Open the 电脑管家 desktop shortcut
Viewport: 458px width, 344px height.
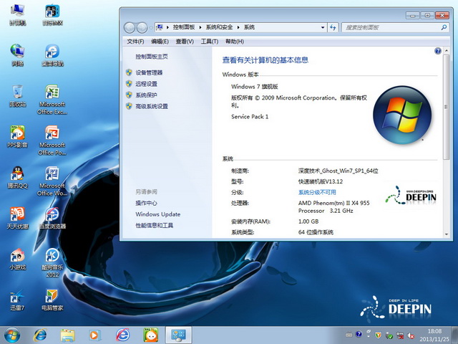52,300
